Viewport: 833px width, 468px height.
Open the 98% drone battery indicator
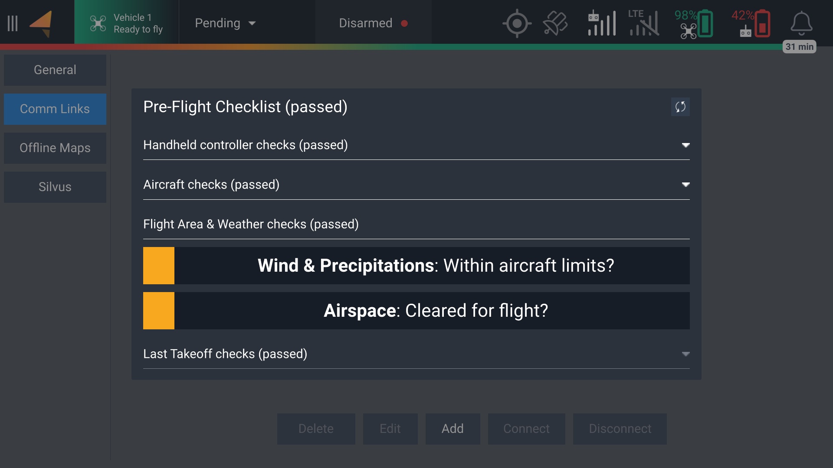(x=694, y=23)
